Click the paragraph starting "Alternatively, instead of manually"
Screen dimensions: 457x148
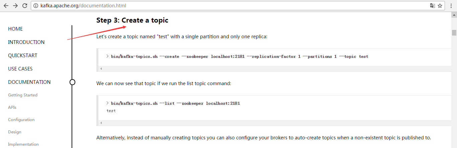[x=264, y=138]
